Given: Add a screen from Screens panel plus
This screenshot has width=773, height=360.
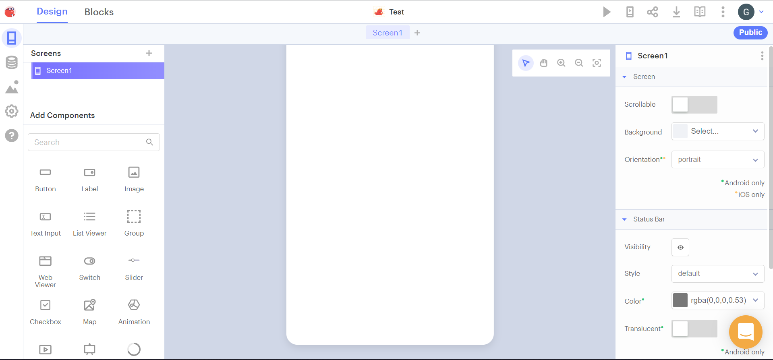Looking at the screenshot, I should (149, 53).
